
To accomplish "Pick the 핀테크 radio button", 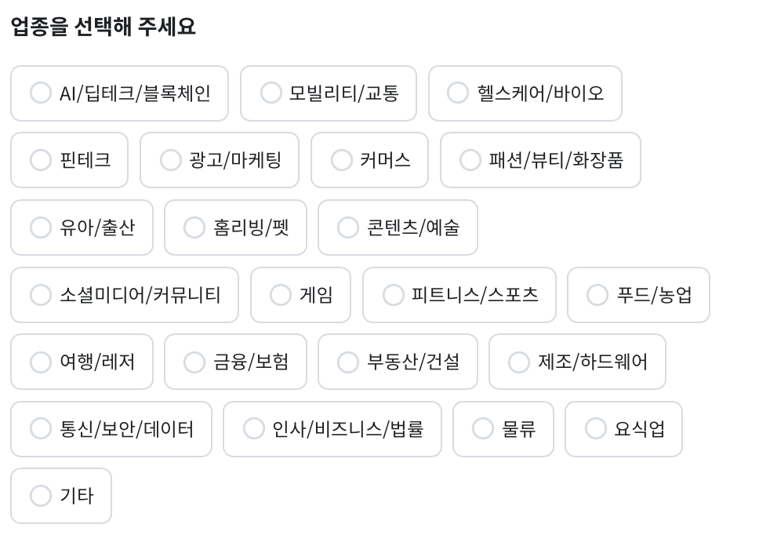I will pyautogui.click(x=41, y=160).
